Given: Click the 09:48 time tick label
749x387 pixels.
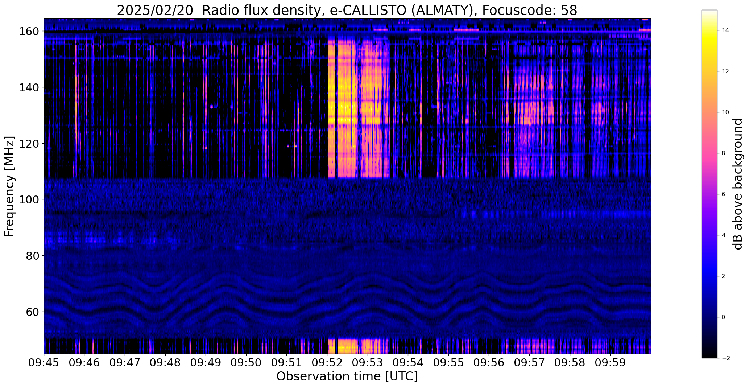Looking at the screenshot, I should 165,363.
